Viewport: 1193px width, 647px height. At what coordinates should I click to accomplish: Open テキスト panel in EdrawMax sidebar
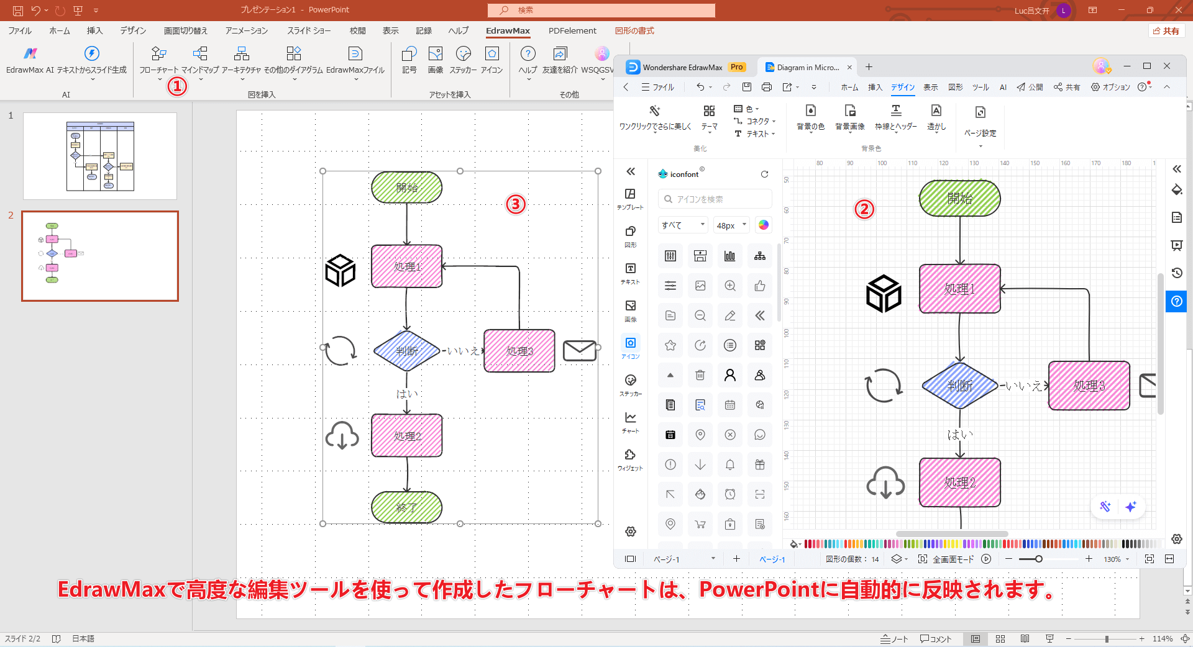(630, 274)
